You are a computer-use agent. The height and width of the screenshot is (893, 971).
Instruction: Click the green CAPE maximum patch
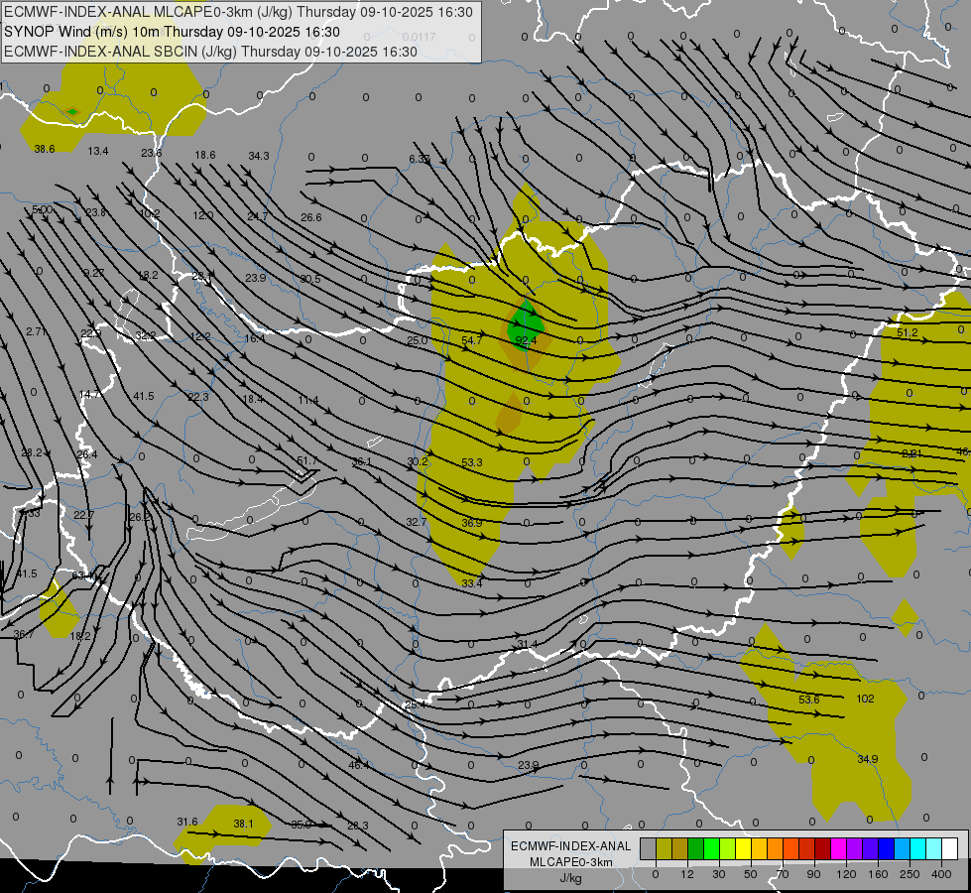point(525,323)
